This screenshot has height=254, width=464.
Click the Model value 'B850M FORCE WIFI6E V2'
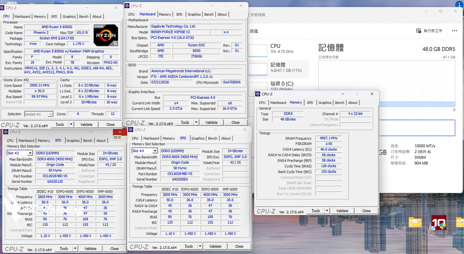tap(180, 32)
